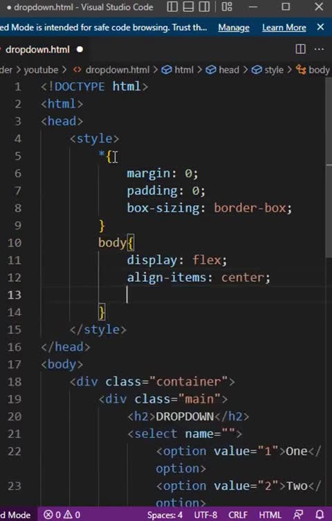The width and height of the screenshot is (332, 521).
Task: Toggle secondary side bar layout icon
Action: [204, 7]
